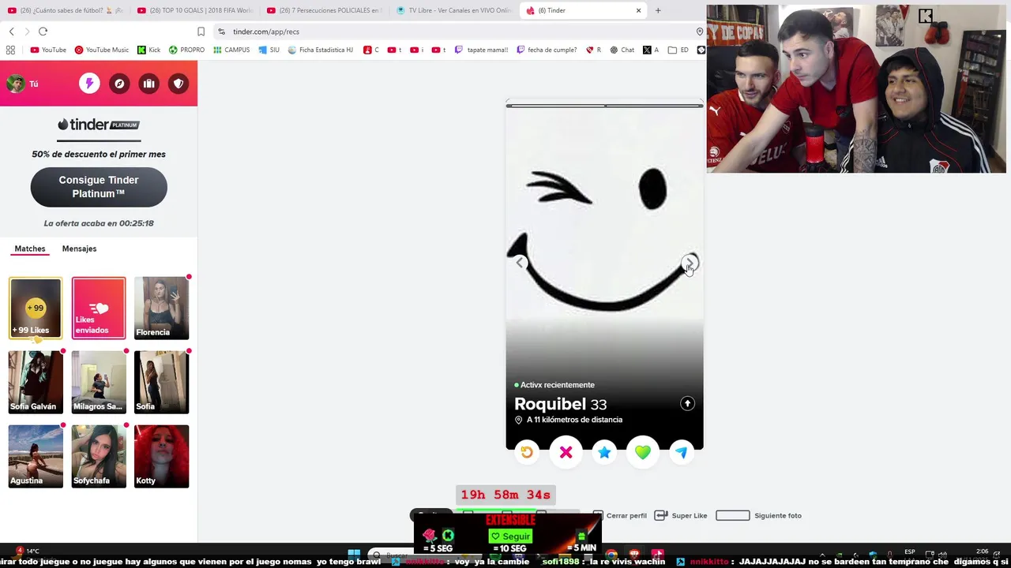Click the address bar URL tinder.com/app/recs
The height and width of the screenshot is (568, 1011).
(266, 32)
